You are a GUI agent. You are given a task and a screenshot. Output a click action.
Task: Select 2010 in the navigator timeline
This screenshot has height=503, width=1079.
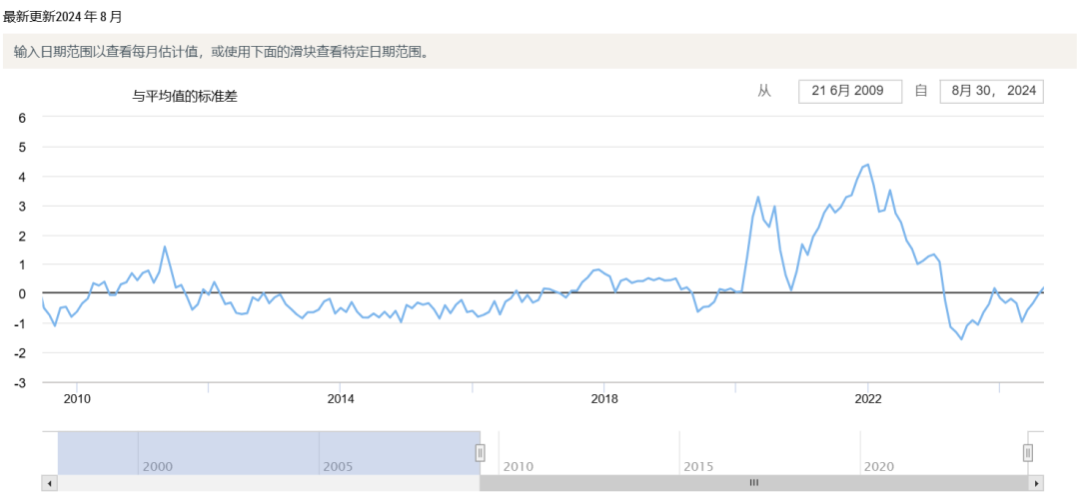coord(519,466)
